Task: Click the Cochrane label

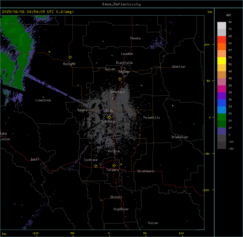Action: 91,160
